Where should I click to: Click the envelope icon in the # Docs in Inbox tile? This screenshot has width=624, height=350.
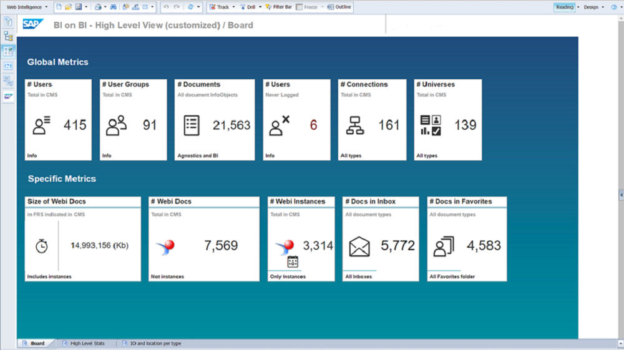[359, 246]
